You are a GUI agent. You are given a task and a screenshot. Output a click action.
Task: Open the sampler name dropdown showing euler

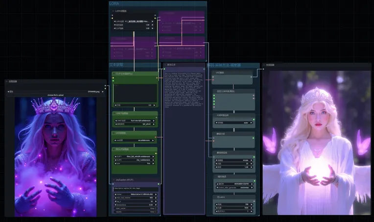tap(234, 123)
